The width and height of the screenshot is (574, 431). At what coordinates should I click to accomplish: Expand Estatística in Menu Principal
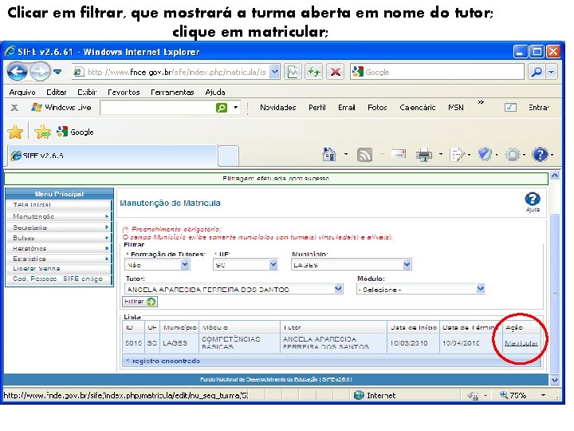click(58, 259)
